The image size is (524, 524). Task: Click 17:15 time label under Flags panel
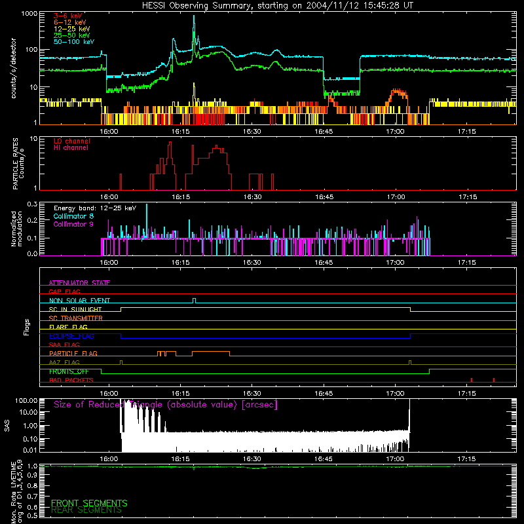click(x=466, y=394)
